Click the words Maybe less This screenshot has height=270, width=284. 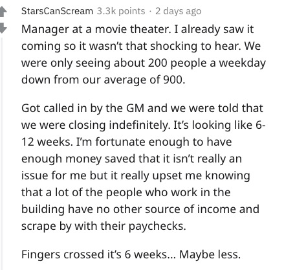click(210, 254)
